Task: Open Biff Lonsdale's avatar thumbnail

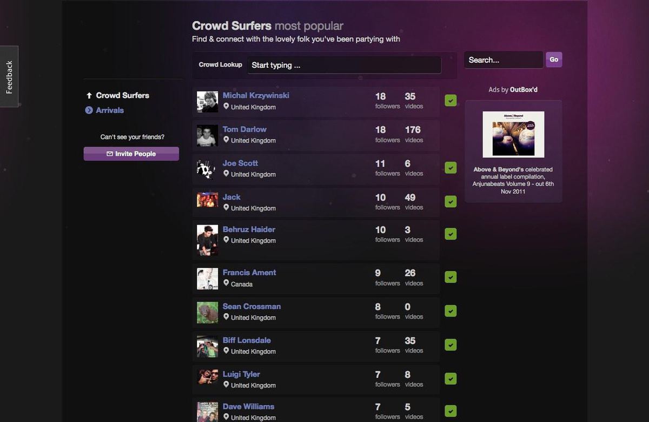Action: (x=207, y=346)
